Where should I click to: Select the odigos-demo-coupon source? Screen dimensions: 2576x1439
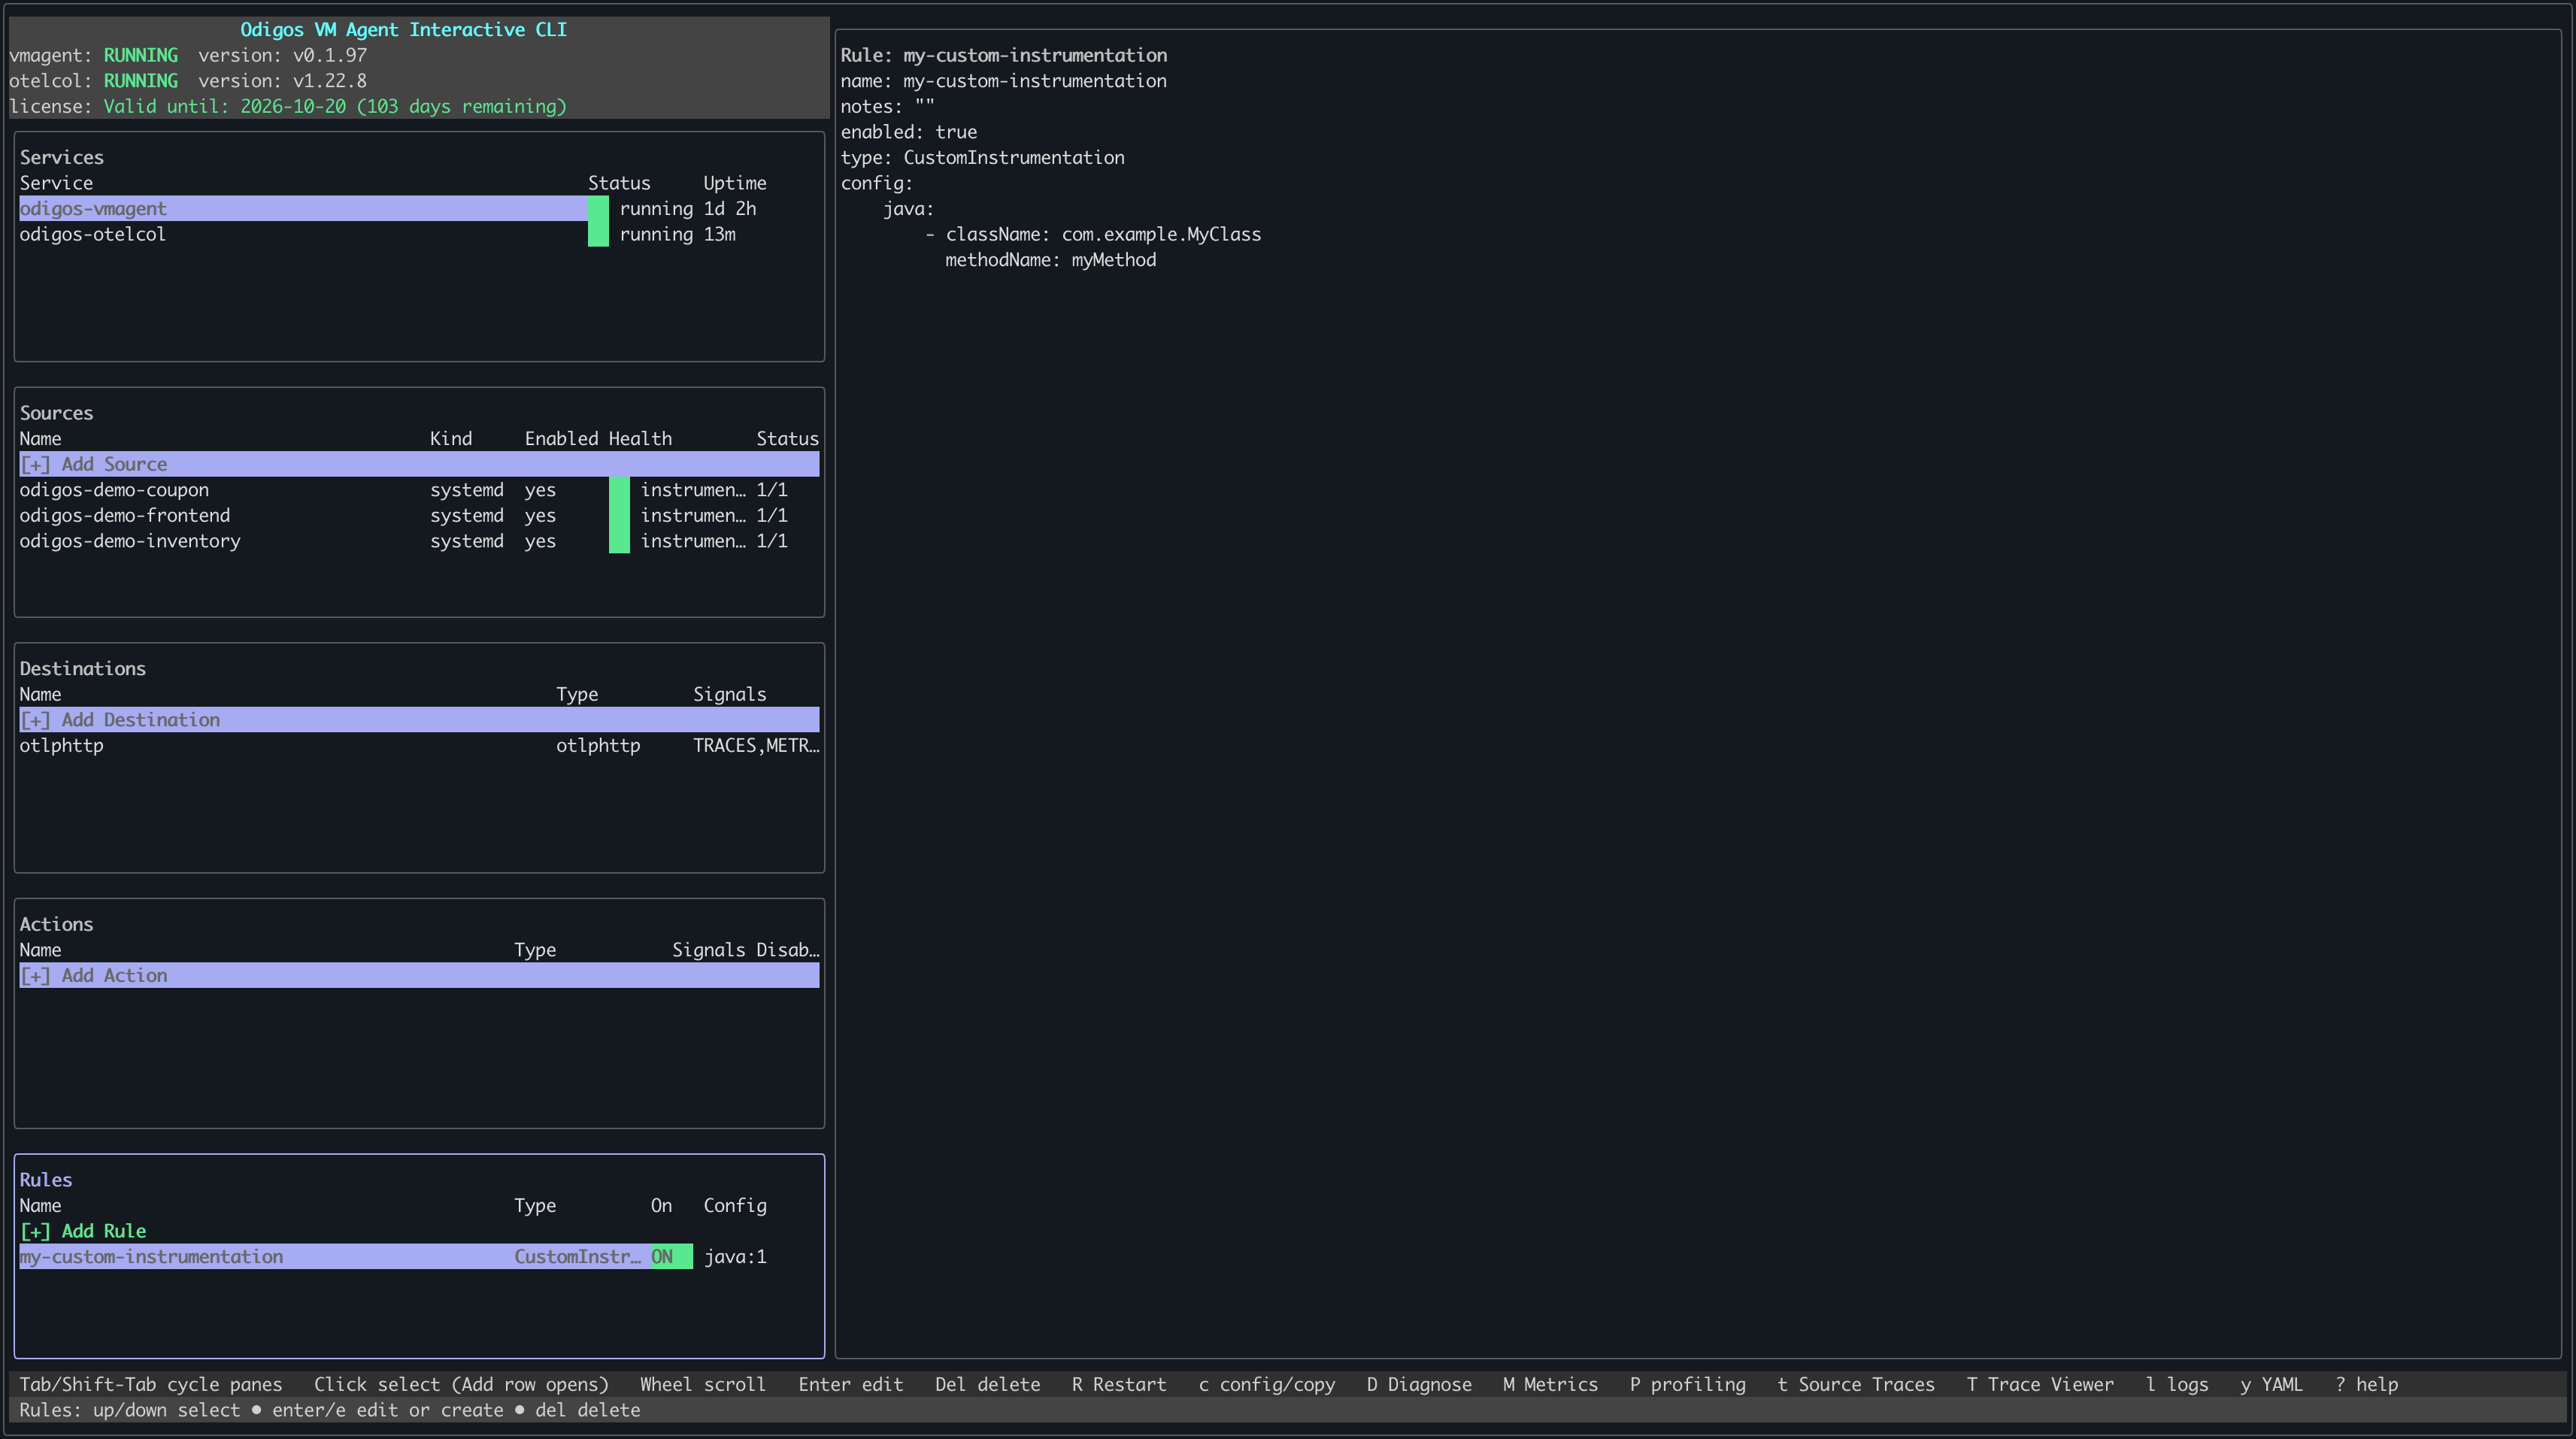click(x=114, y=490)
